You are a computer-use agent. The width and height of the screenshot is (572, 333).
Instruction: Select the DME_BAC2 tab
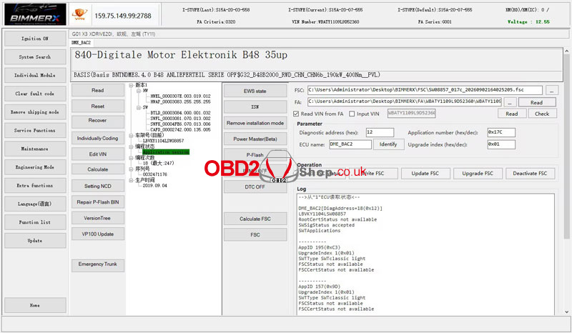81,43
